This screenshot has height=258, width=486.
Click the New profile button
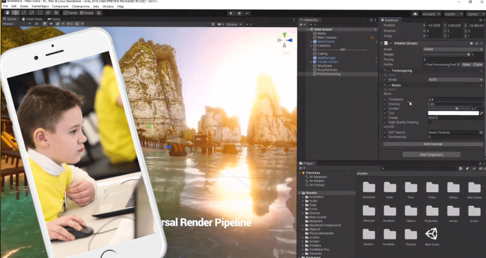pyautogui.click(x=467, y=64)
